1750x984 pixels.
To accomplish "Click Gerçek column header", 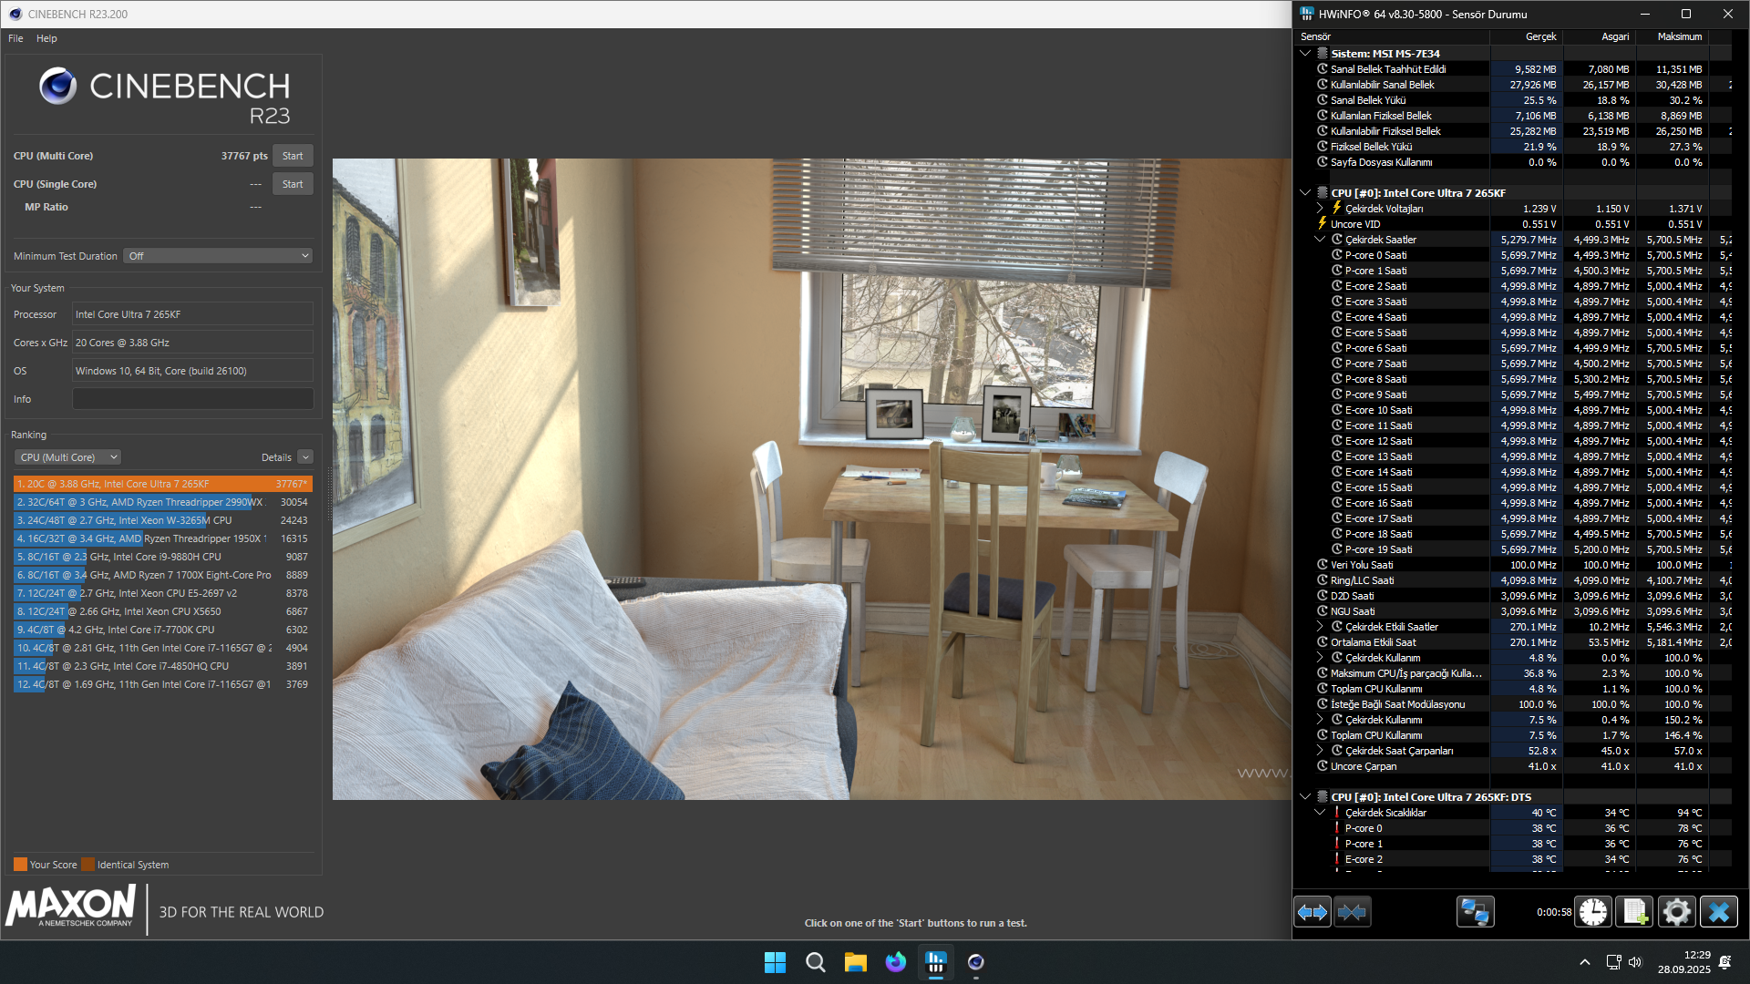I will (x=1526, y=36).
